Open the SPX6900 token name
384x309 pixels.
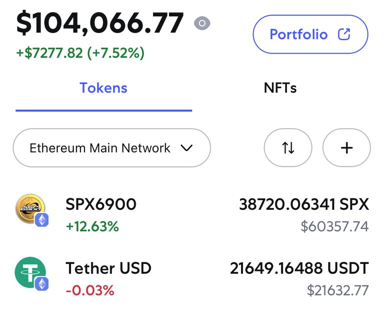[101, 204]
